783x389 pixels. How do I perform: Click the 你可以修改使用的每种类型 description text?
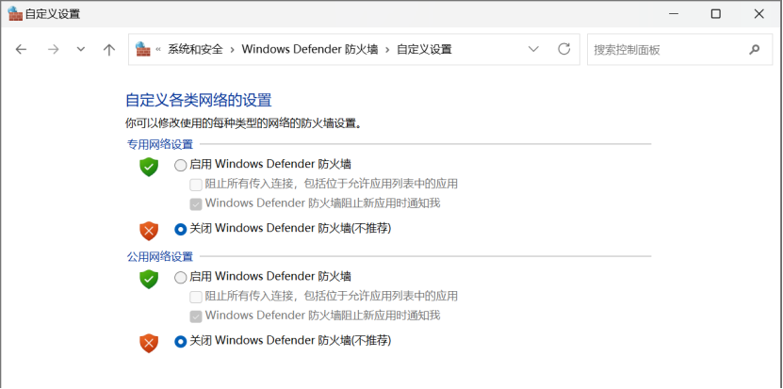(x=243, y=122)
